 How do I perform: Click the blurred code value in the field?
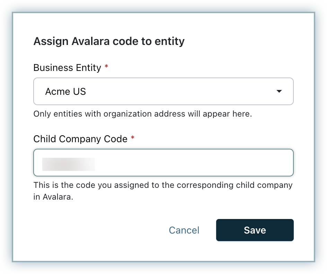68,164
